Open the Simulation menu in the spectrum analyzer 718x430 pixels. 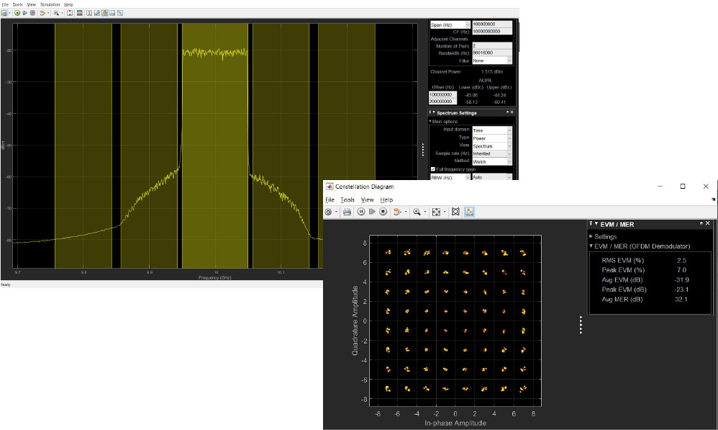(49, 4)
